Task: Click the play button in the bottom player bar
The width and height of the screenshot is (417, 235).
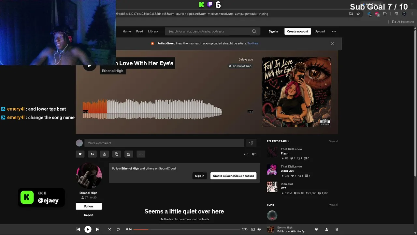Action: tap(88, 229)
